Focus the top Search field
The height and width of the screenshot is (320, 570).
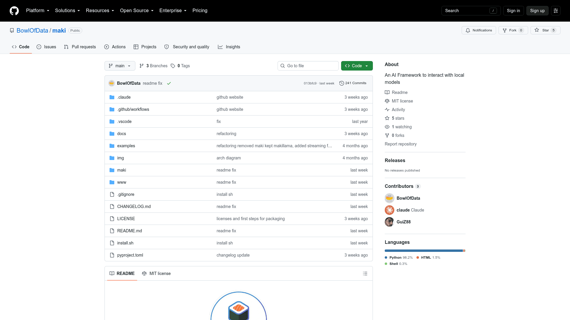pos(471,11)
